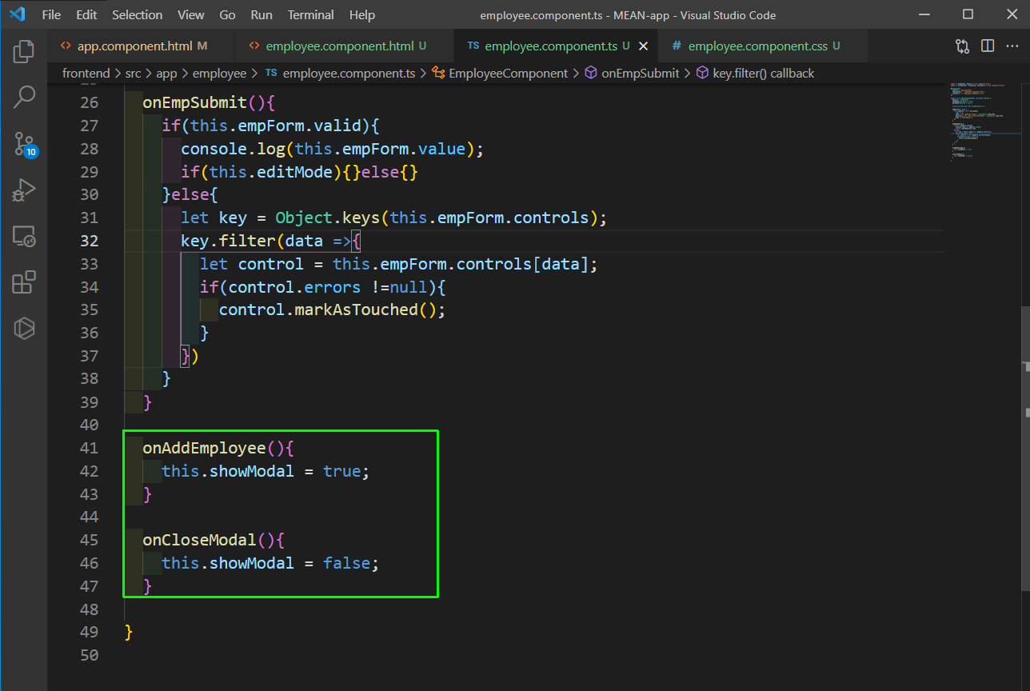The image size is (1030, 691).
Task: Click the employee.component.ts breadcrumb
Action: [x=339, y=73]
